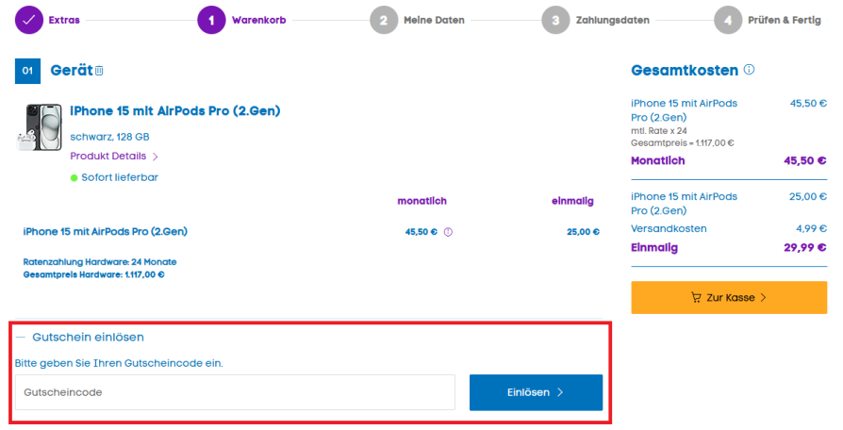843x430 pixels.
Task: Click the Prüfen & Fertig step label
Action: point(785,21)
